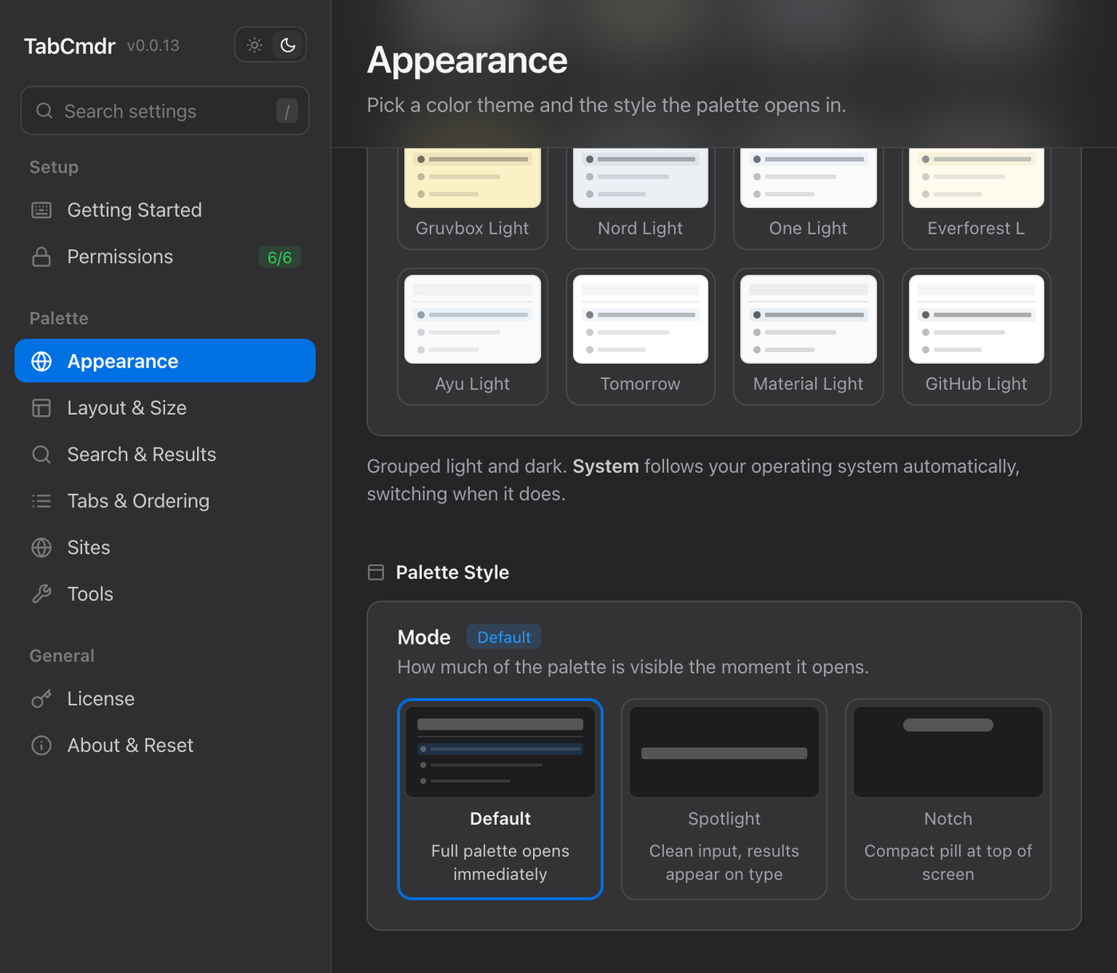
Task: Apply the GitHub Light theme
Action: (977, 337)
